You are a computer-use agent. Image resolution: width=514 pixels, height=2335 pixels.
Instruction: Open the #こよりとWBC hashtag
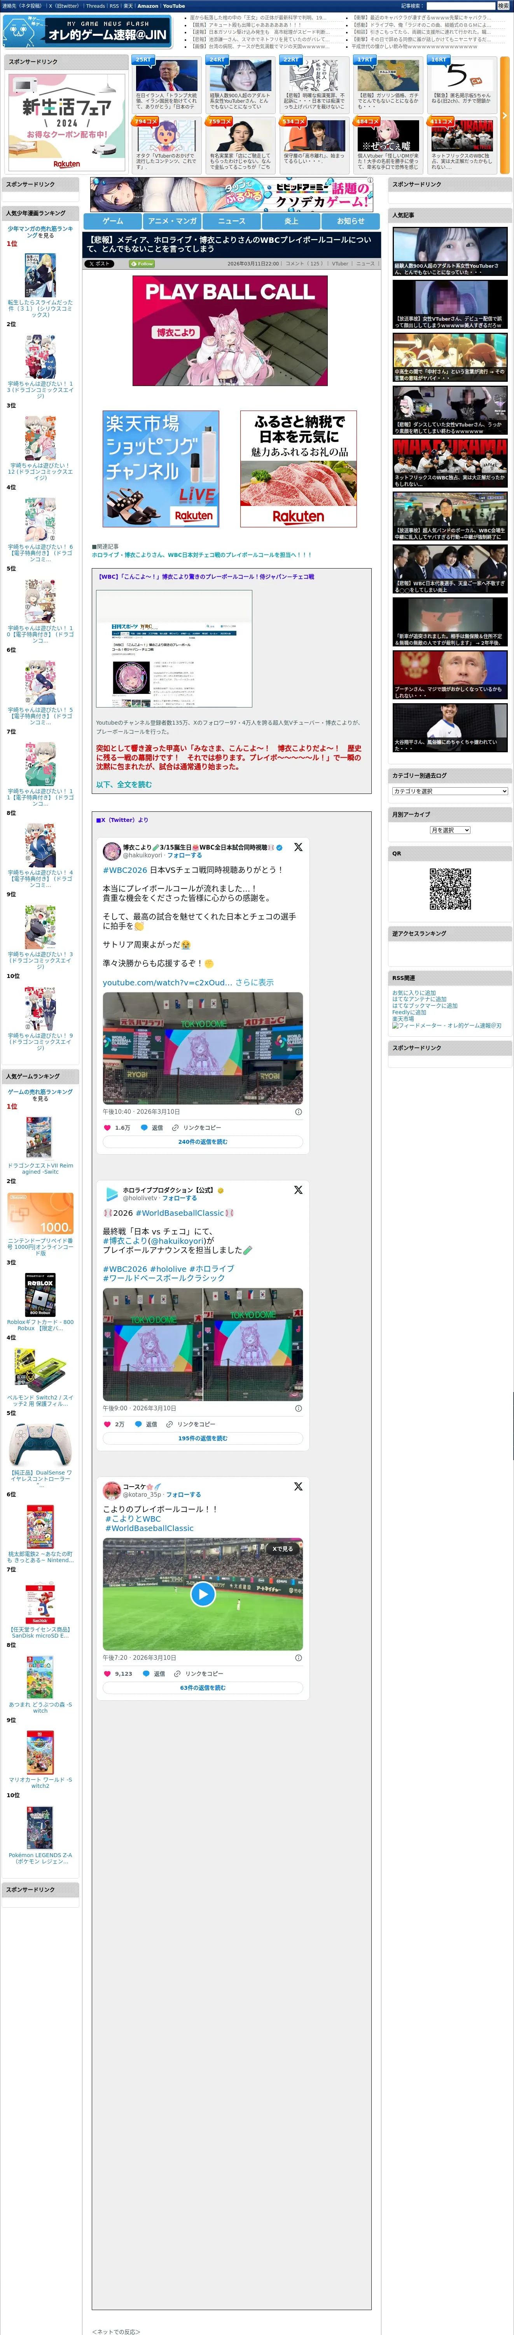pyautogui.click(x=133, y=1519)
